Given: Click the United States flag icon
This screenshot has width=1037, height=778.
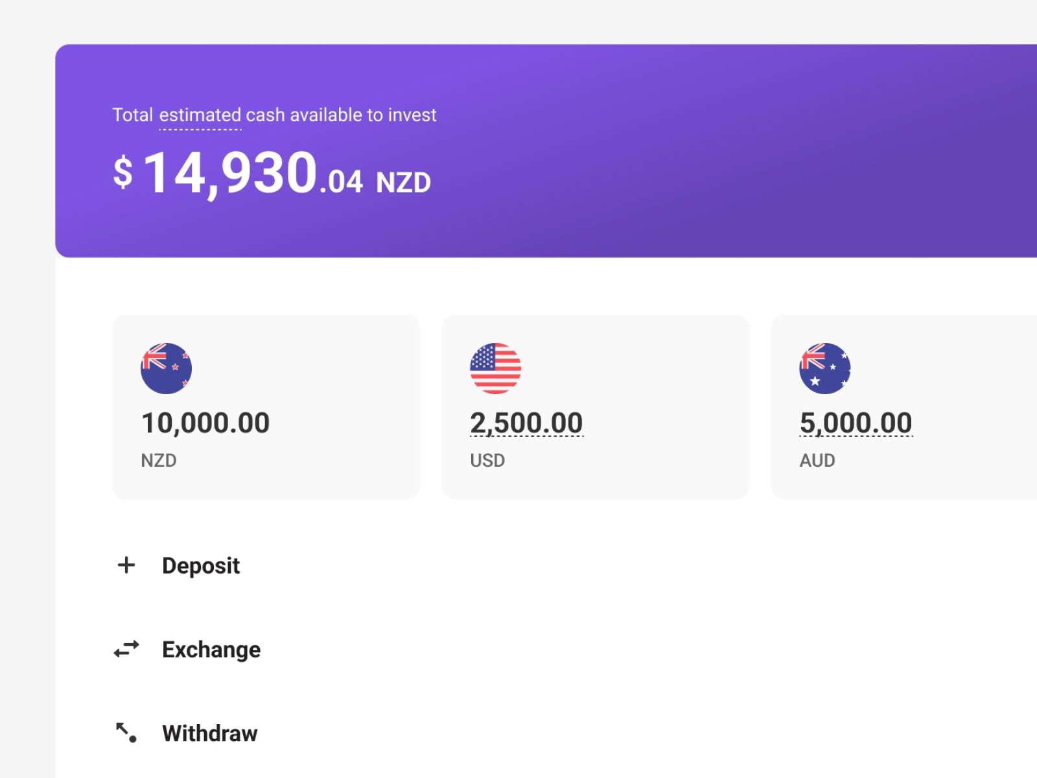Looking at the screenshot, I should [x=495, y=368].
